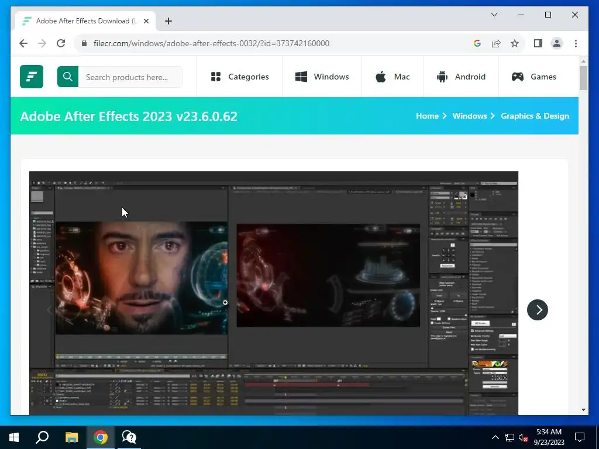Viewport: 599px width, 449px height.
Task: Open the clock showing 5:34 AM
Action: (x=549, y=437)
